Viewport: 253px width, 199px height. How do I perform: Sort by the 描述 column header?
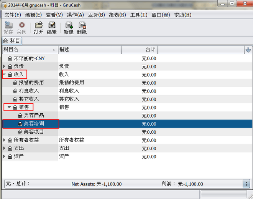click(x=90, y=50)
